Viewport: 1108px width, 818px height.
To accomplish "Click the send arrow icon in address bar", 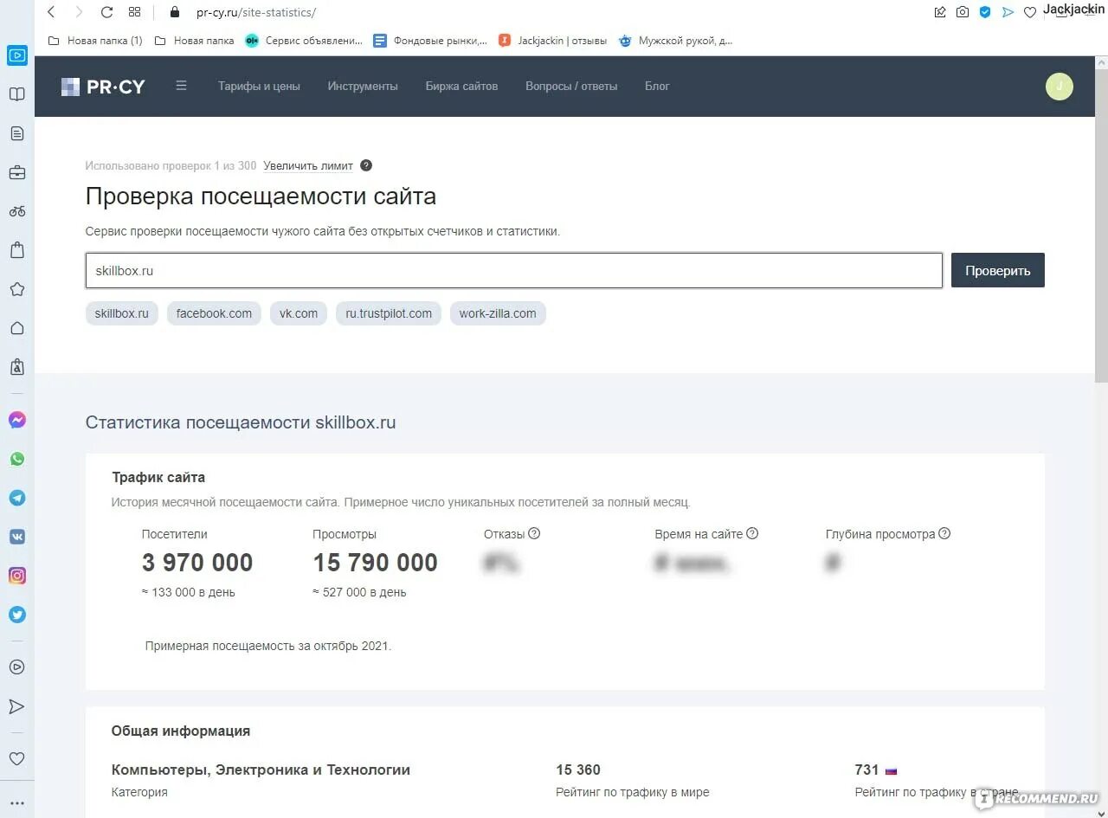I will pyautogui.click(x=1008, y=12).
